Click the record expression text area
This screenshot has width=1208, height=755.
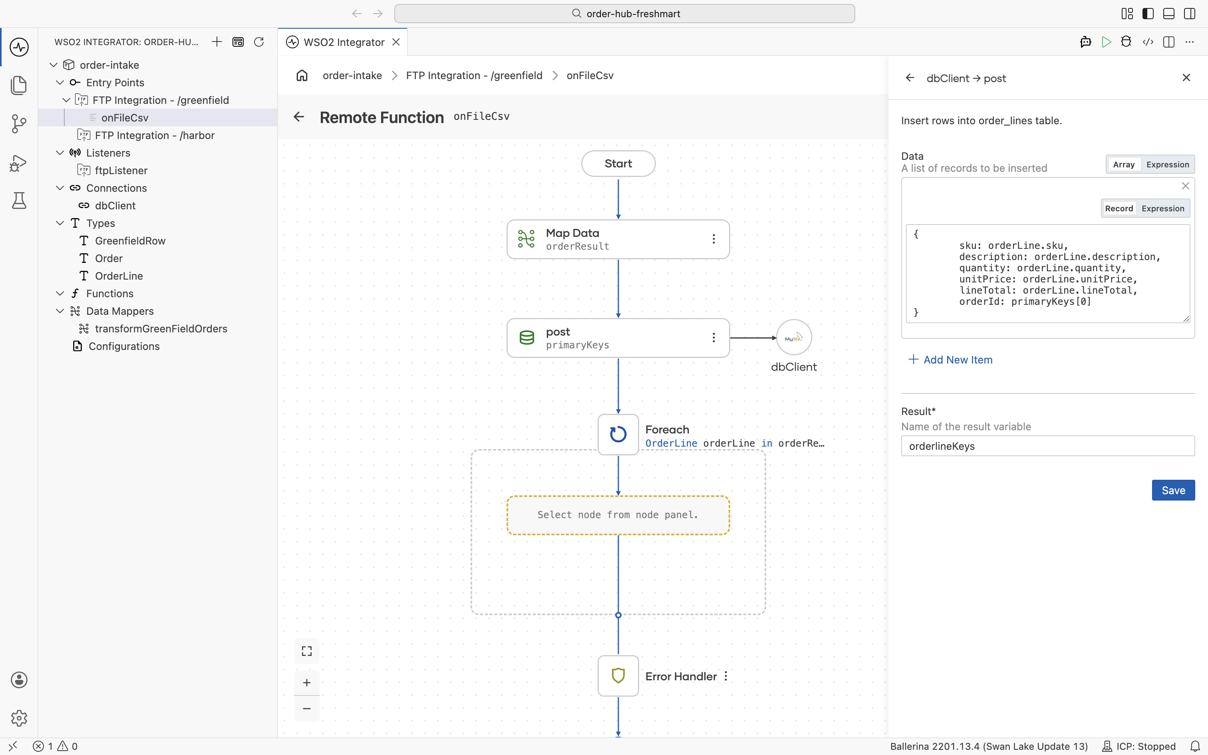[x=1047, y=274]
